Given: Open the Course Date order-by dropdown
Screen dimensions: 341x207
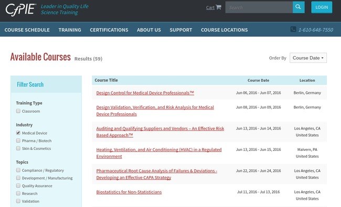Looking at the screenshot, I should point(308,58).
